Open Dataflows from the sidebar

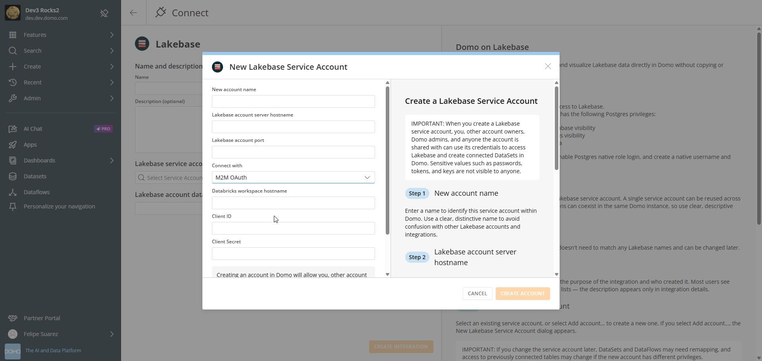60,192
